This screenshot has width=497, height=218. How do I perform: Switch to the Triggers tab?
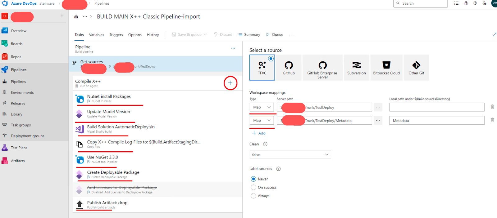[x=116, y=35]
